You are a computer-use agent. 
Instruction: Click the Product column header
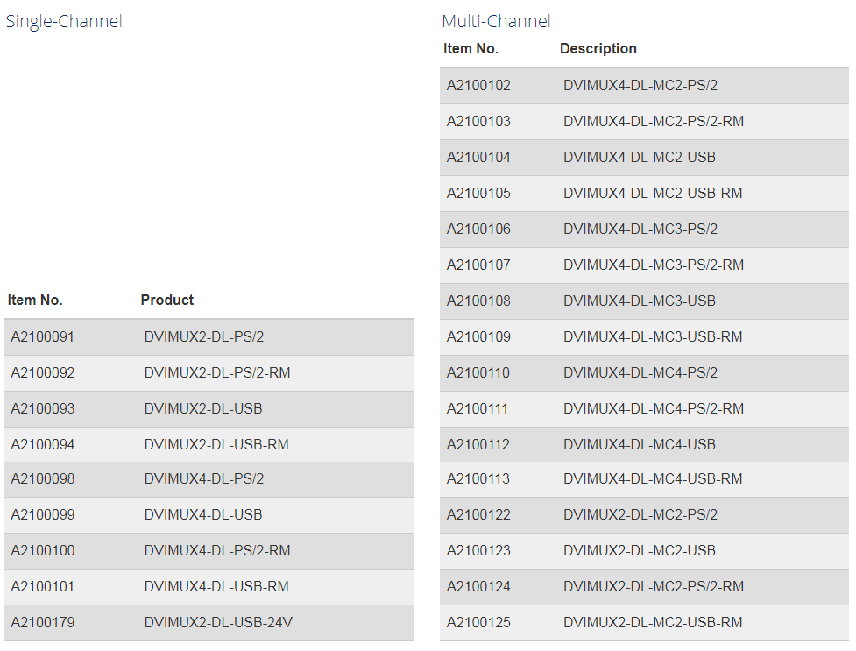pos(167,301)
